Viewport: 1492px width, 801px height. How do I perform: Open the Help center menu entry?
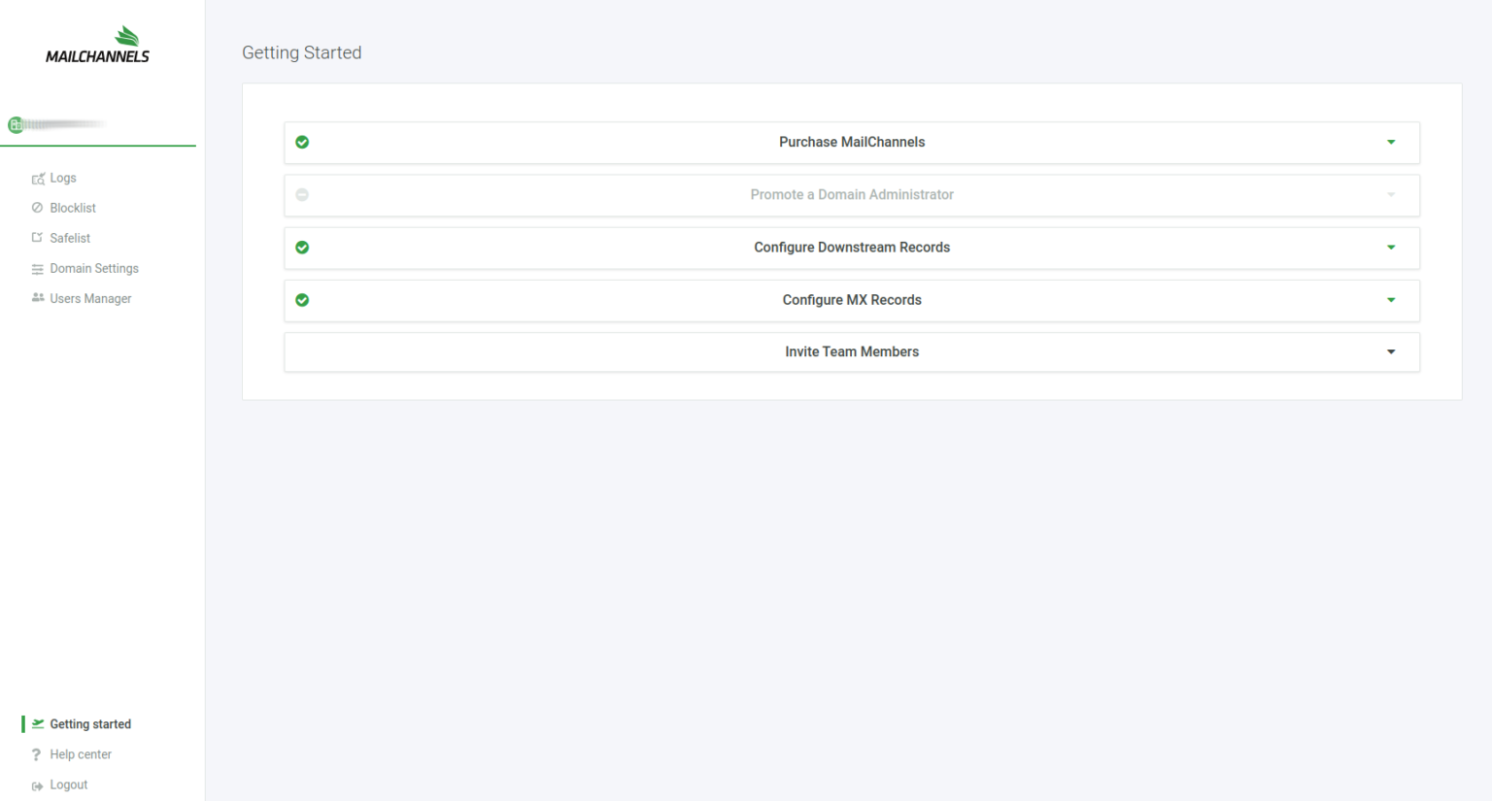(80, 754)
